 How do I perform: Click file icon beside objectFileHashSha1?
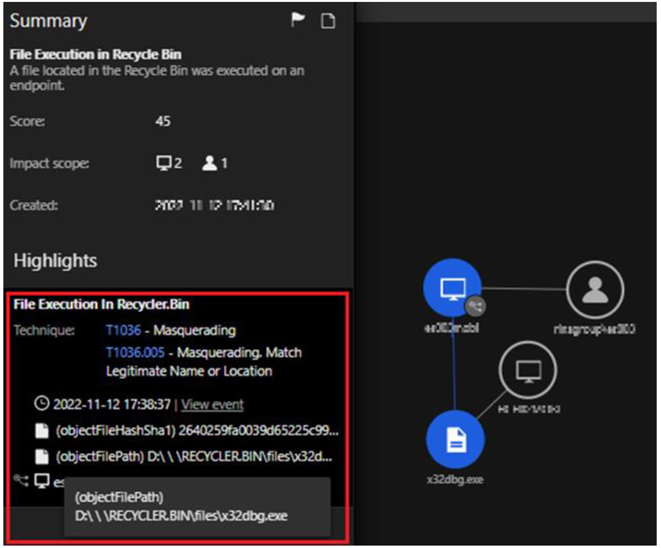42,431
